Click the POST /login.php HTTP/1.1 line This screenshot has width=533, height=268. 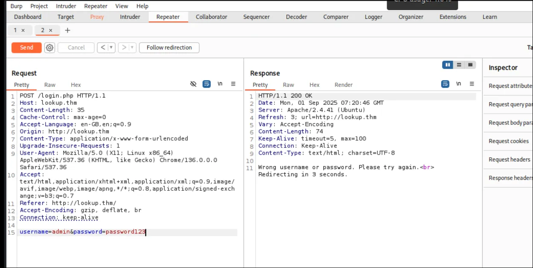63,96
